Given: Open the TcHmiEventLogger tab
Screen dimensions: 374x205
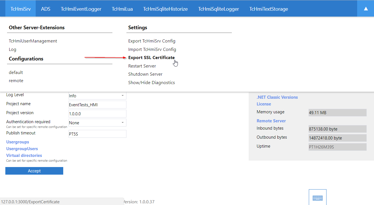Looking at the screenshot, I should coord(81,9).
